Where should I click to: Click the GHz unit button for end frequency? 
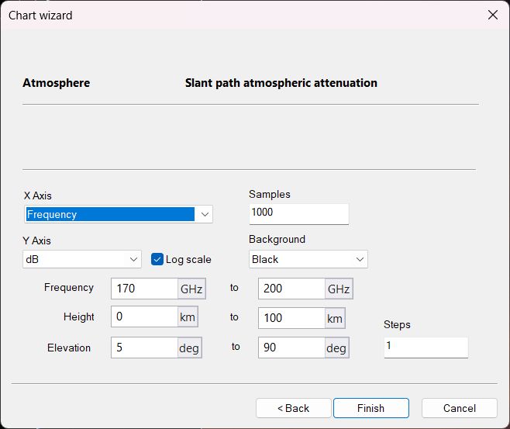pos(338,289)
